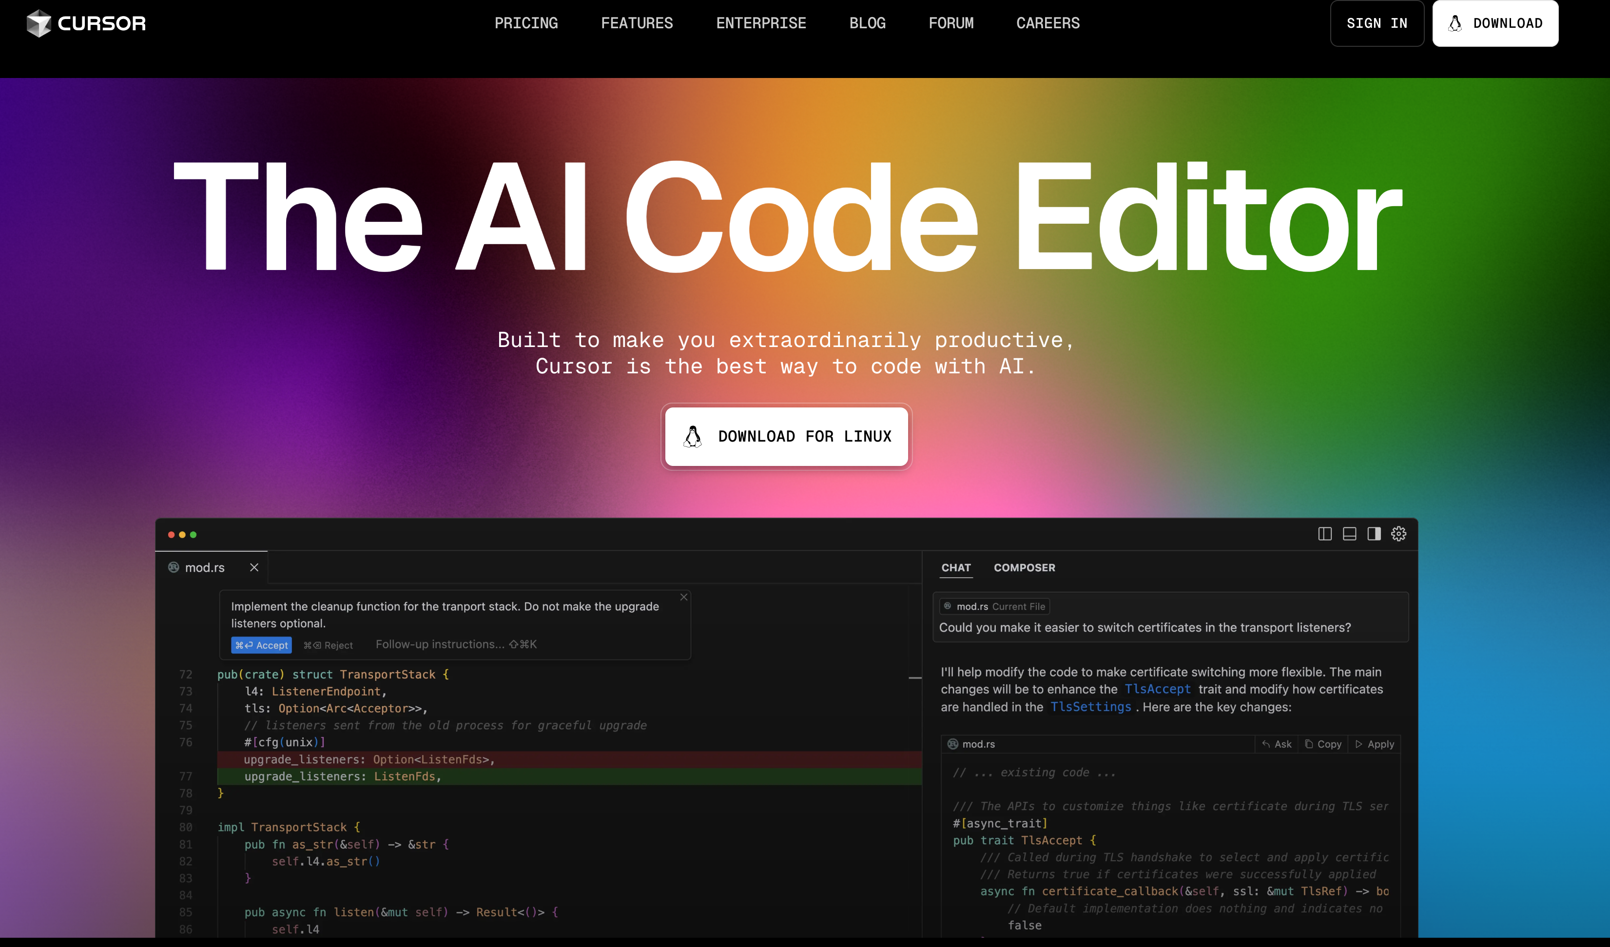The image size is (1610, 947).
Task: Click the '#[cfg(unix)]' code line
Action: pos(285,742)
